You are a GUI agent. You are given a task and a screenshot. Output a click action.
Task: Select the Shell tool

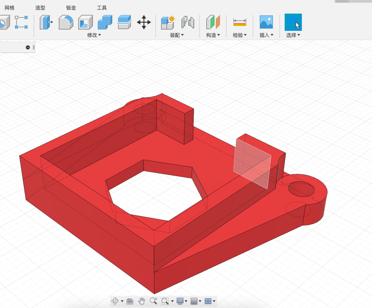[x=86, y=22]
